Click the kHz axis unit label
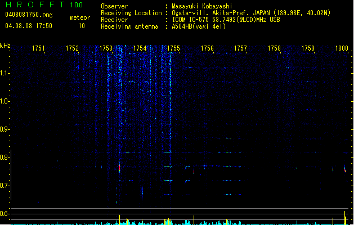The width and height of the screenshot is (354, 225). pos(5,46)
